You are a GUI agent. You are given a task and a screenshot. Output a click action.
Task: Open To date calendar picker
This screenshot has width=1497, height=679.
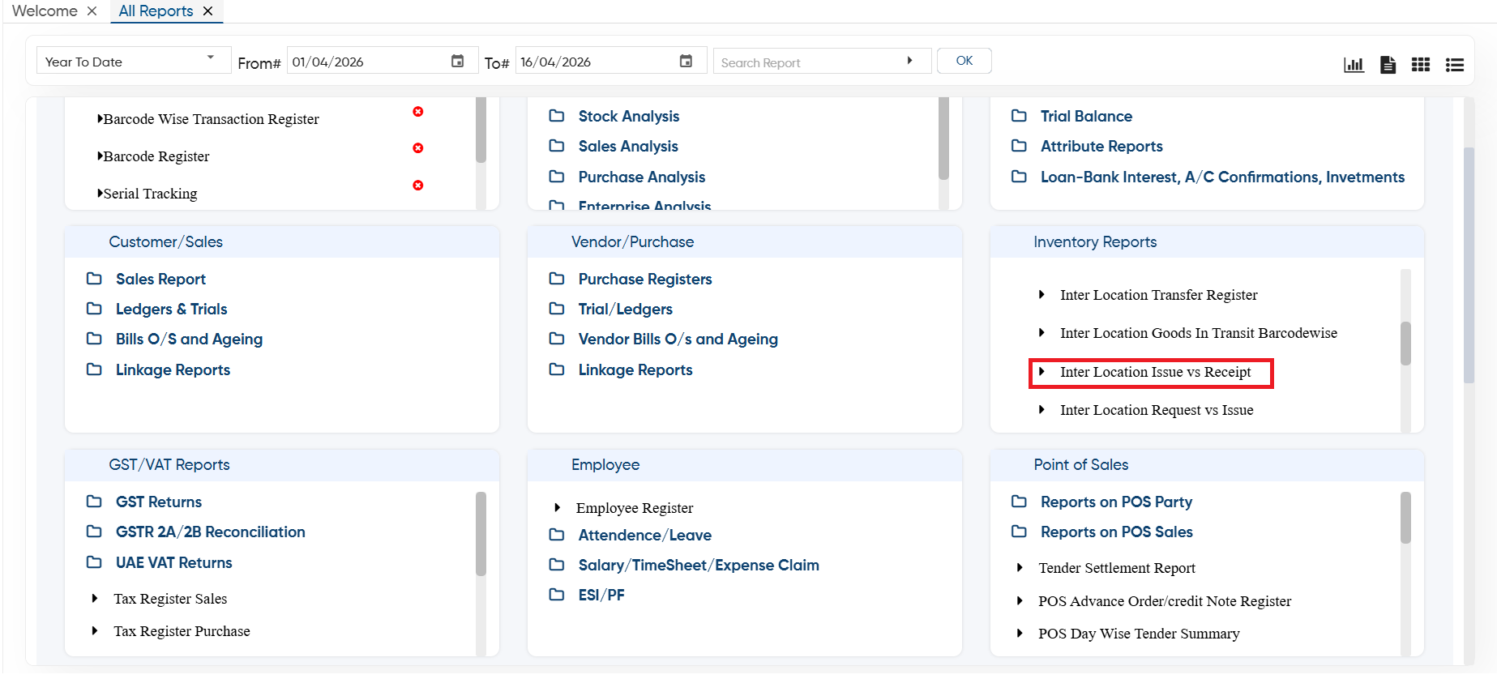(x=686, y=61)
